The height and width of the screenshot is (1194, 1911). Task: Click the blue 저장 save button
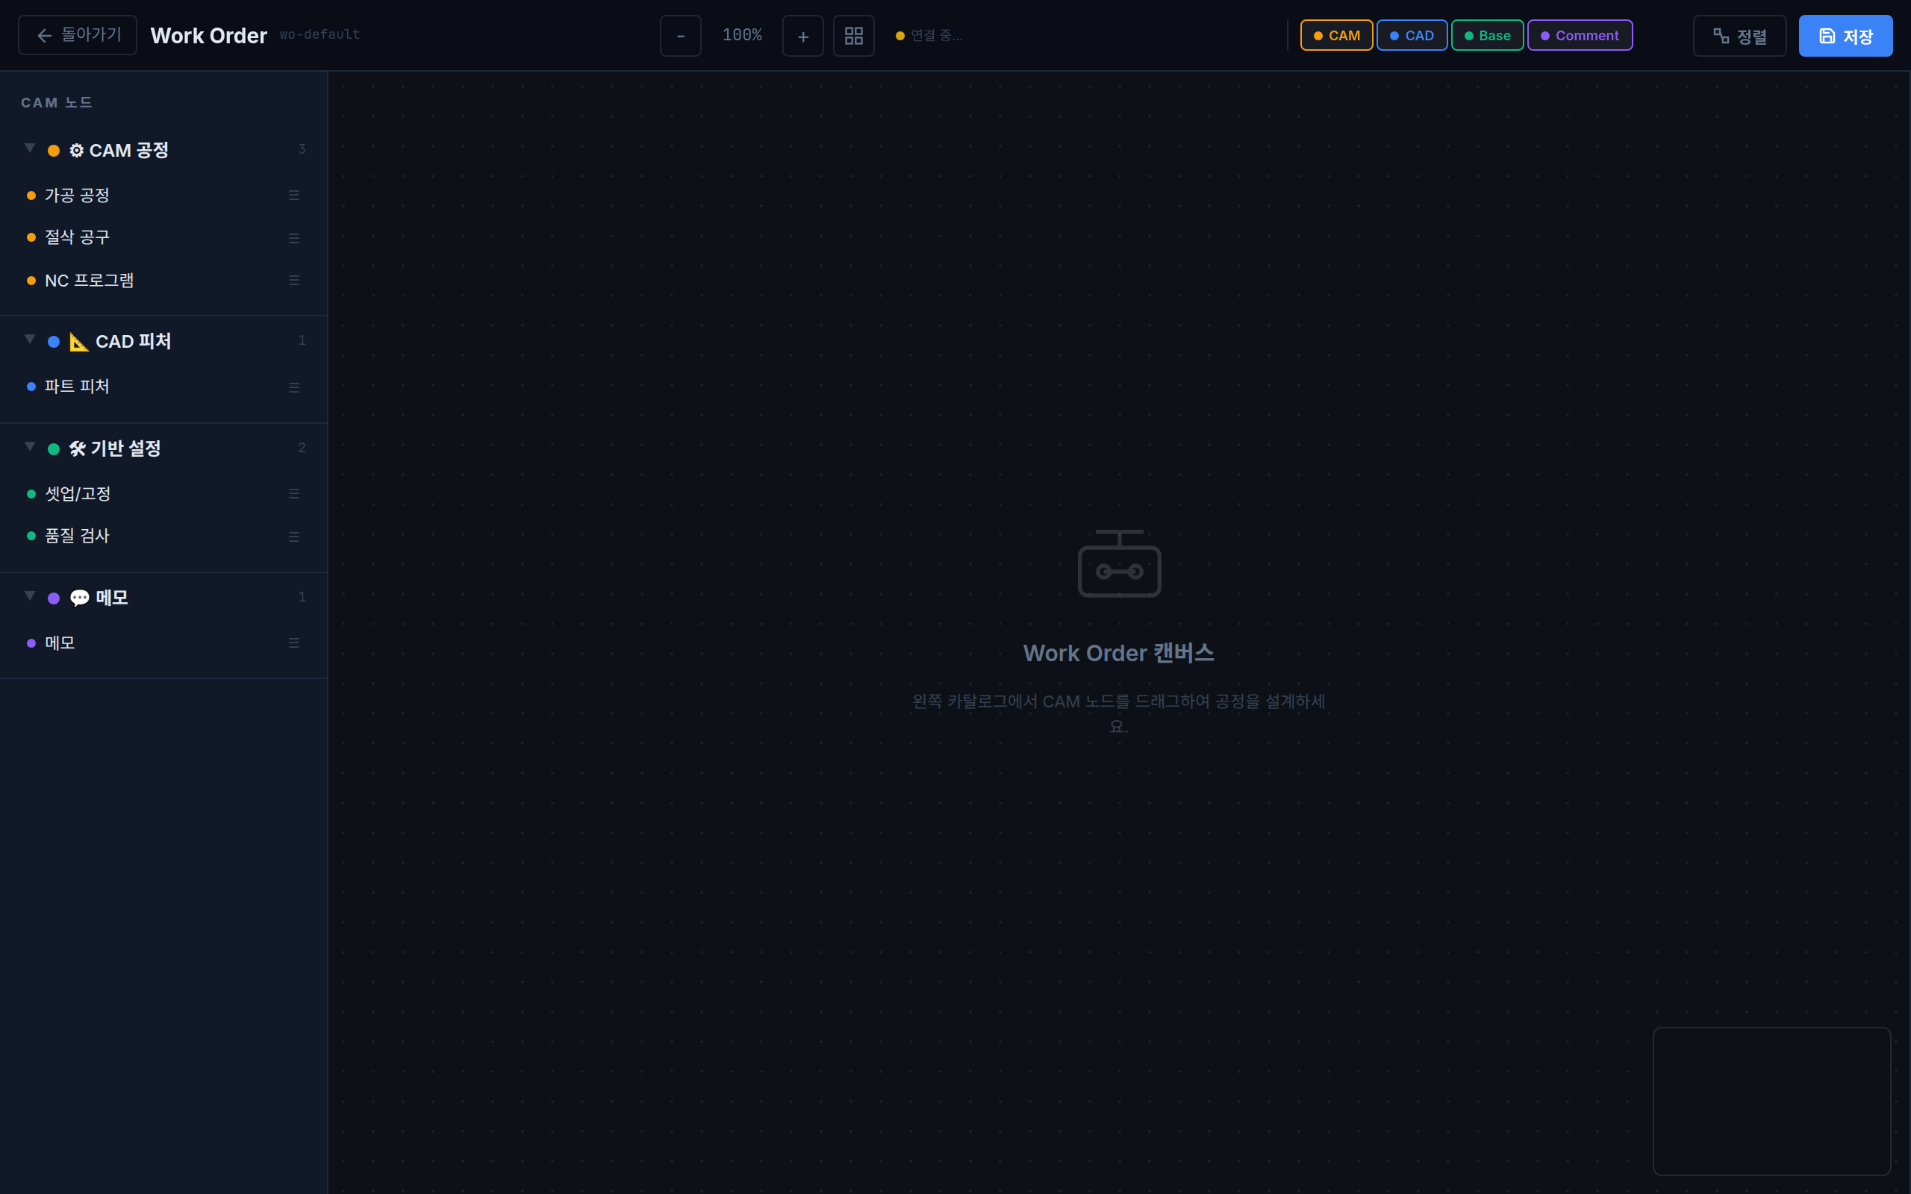[1845, 36]
